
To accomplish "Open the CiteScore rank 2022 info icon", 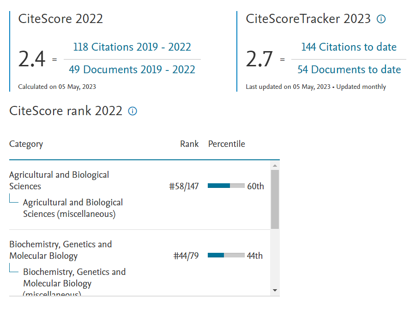I will click(133, 111).
